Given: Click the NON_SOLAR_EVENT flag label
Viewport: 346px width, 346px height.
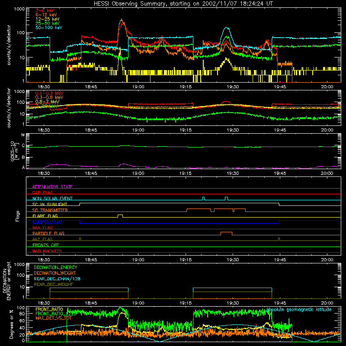Looking at the screenshot, I should coord(52,199).
